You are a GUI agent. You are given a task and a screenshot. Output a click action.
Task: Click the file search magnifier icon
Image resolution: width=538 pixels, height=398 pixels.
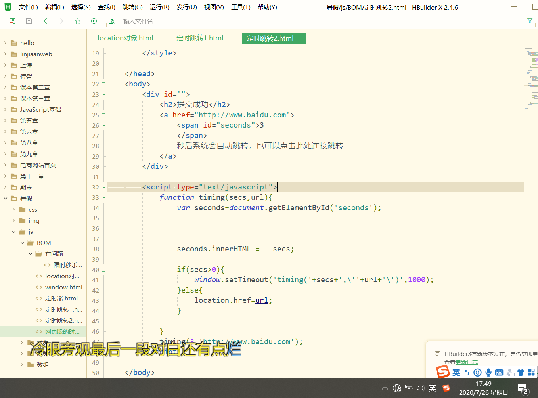coord(112,21)
